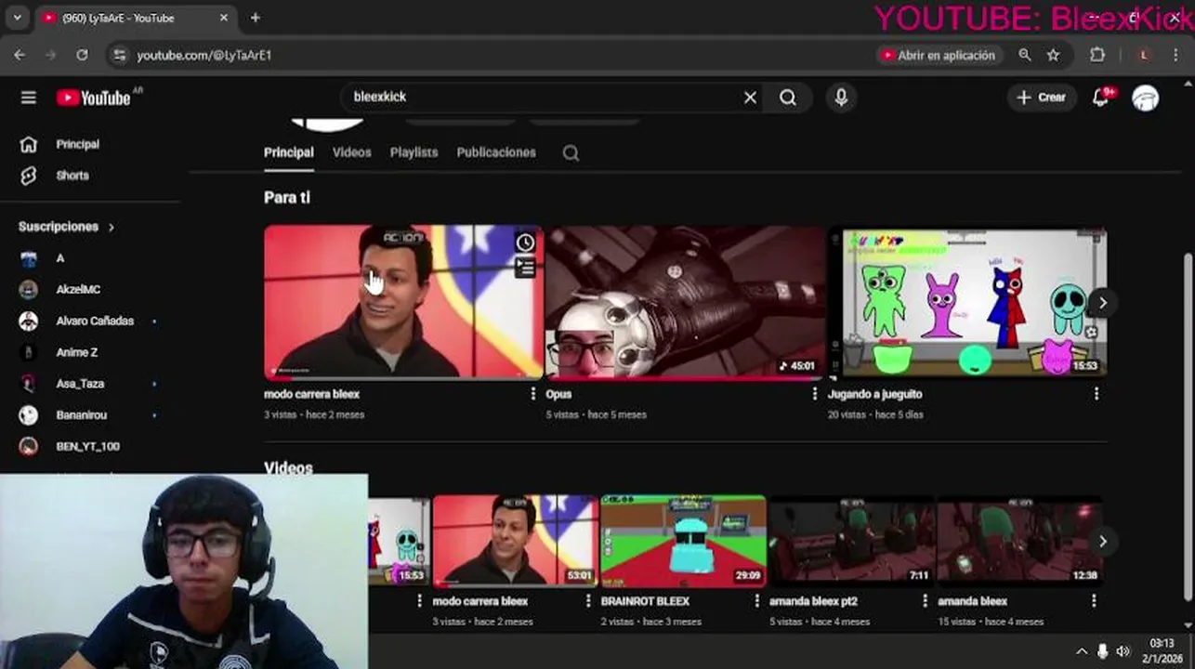Screen dimensions: 1195x669
Task: Select the Principal channel tab
Action: 288,152
